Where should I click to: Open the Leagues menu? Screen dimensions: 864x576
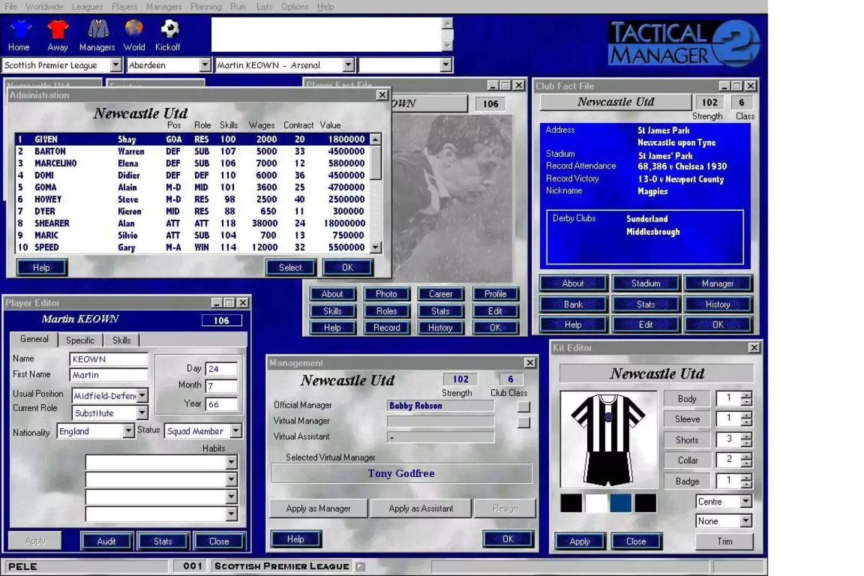pos(87,7)
